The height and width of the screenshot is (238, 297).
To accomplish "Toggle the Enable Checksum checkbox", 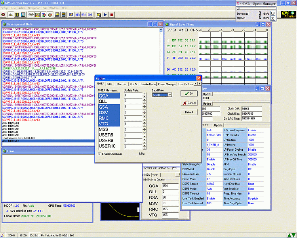I will click(99, 154).
